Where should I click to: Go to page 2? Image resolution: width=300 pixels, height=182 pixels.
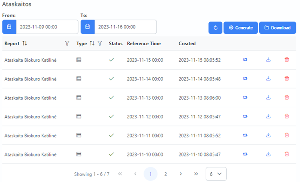pyautogui.click(x=165, y=174)
